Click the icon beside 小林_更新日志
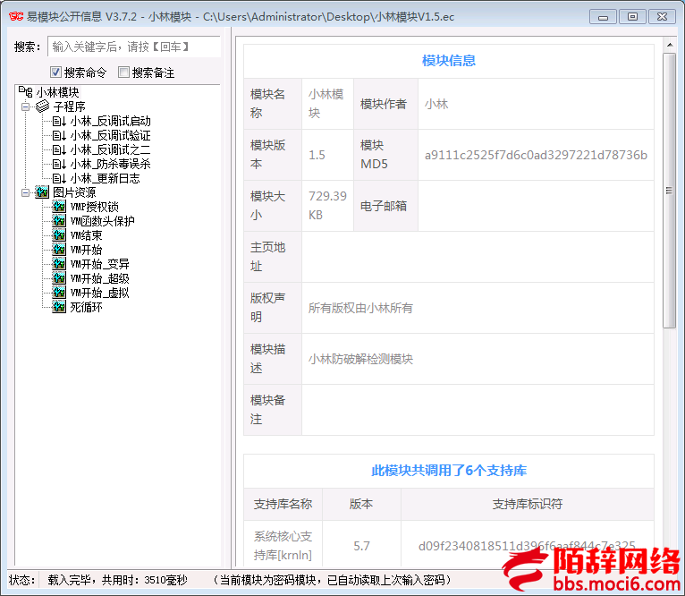This screenshot has height=596, width=685. point(59,178)
